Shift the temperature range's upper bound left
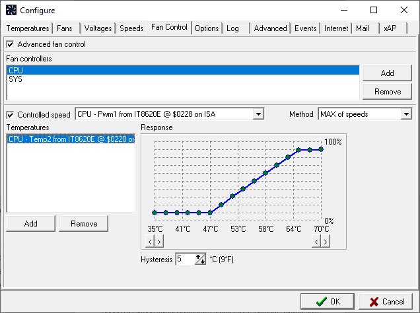Screen dimensions: 420x313 (x=316, y=242)
